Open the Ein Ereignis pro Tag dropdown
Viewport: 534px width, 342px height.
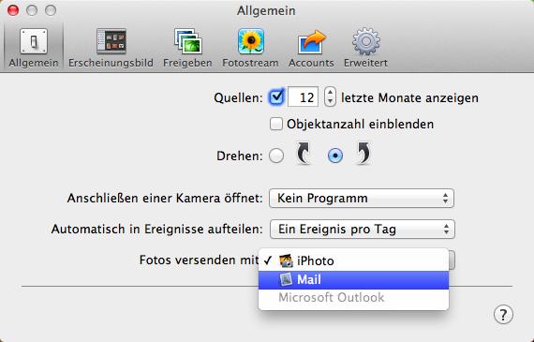click(x=362, y=229)
